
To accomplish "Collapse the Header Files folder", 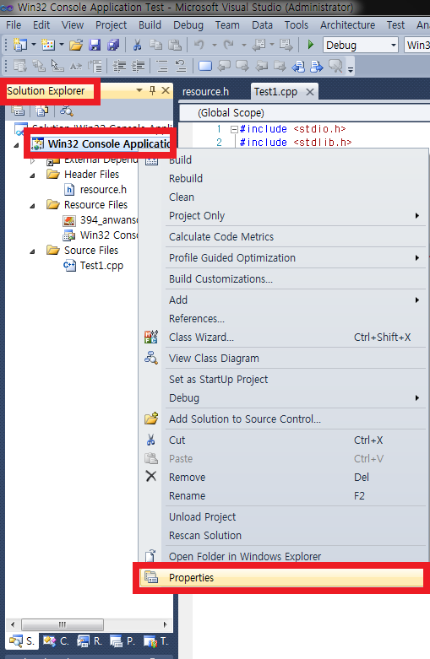I will pos(32,176).
